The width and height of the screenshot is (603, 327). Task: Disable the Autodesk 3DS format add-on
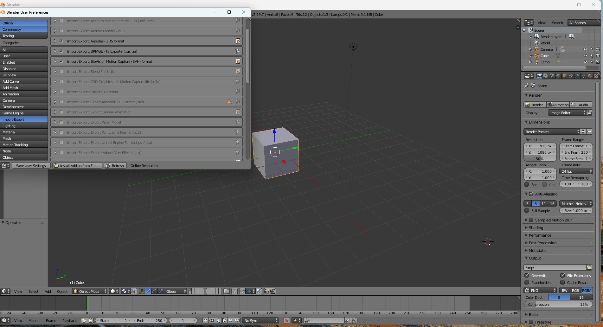[x=61, y=41]
